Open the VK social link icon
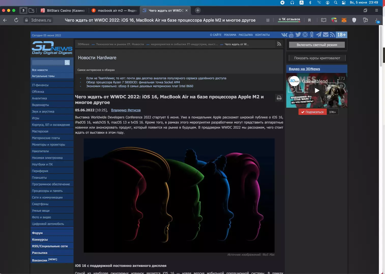Viewport: 385px width, 274px height. pos(284,35)
